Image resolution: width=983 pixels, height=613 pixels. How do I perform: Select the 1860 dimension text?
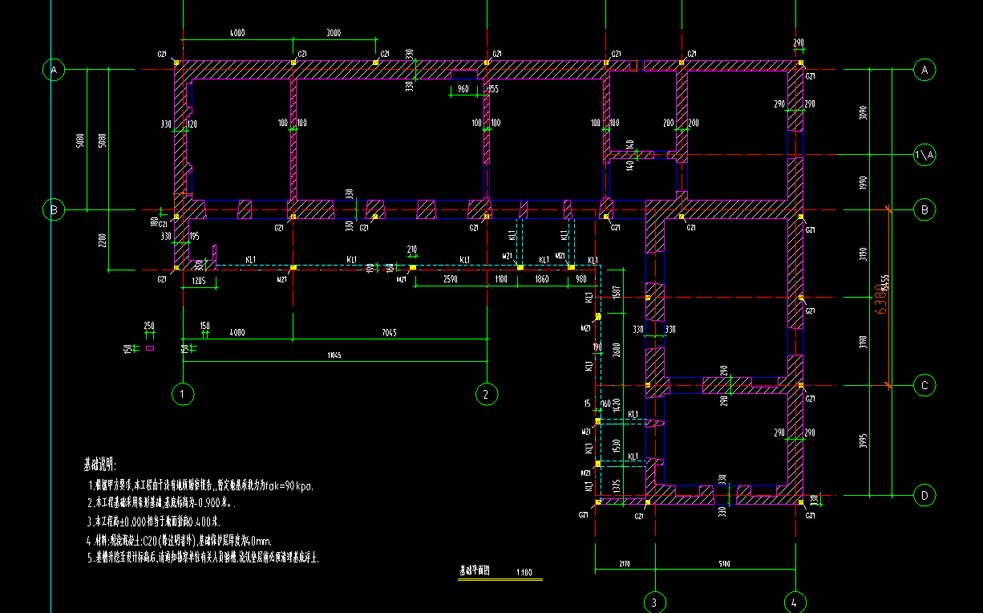click(542, 278)
